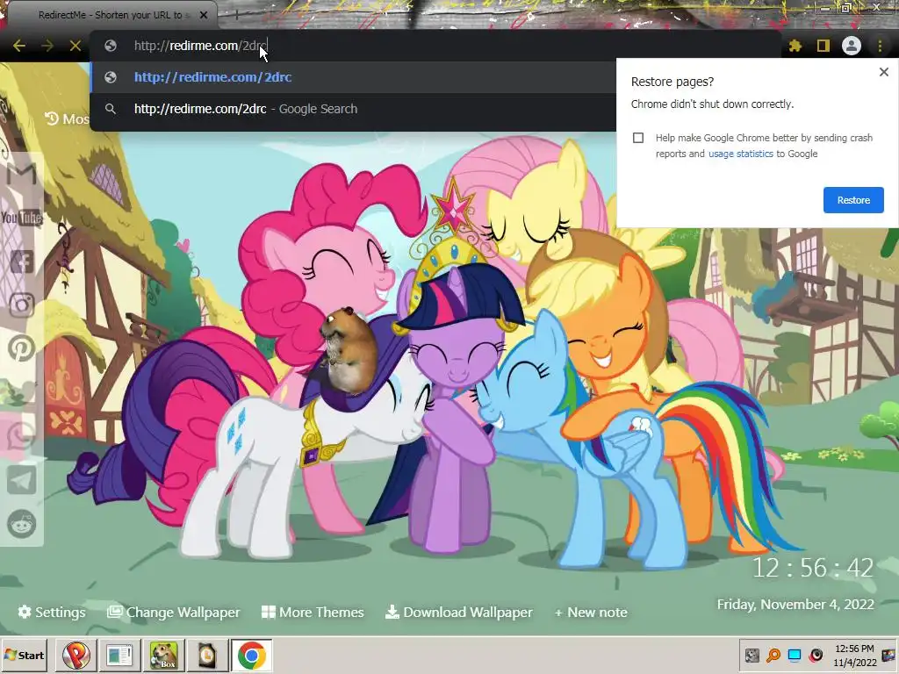The width and height of the screenshot is (899, 674).
Task: Open the document window taskbar icon
Action: click(x=119, y=655)
